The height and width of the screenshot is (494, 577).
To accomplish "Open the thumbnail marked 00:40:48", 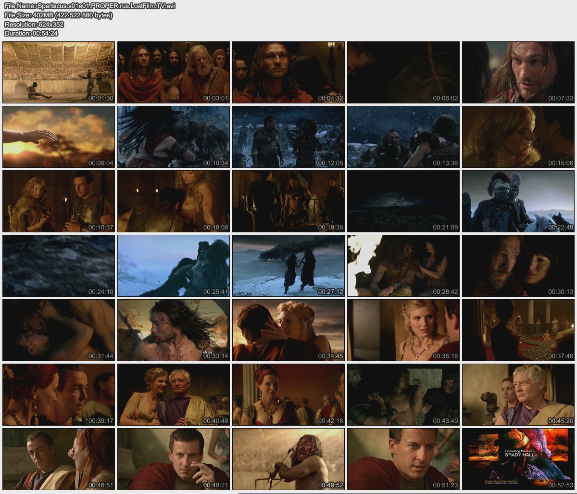I will [174, 394].
